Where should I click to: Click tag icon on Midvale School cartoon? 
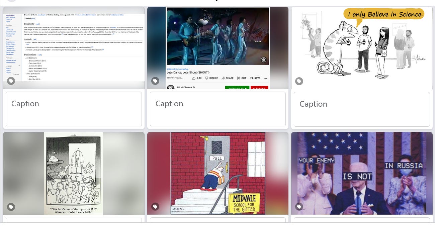point(155,207)
